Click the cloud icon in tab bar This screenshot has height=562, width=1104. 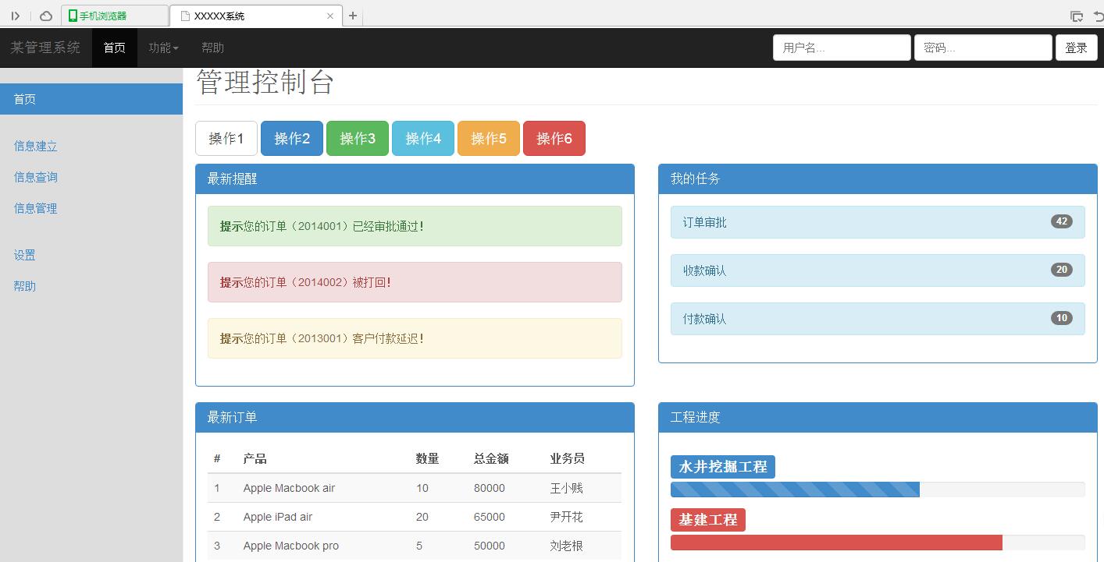pyautogui.click(x=46, y=16)
